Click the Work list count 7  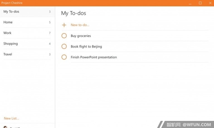(50, 33)
